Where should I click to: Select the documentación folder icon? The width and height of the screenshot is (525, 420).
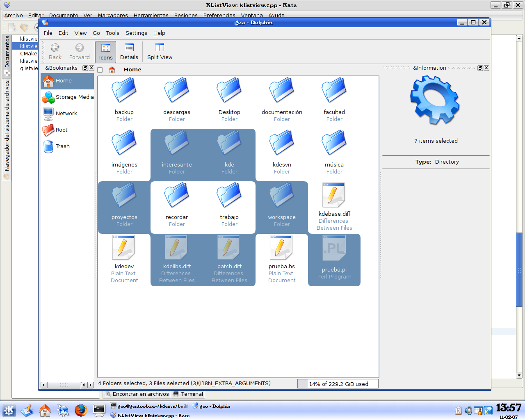[x=282, y=90]
